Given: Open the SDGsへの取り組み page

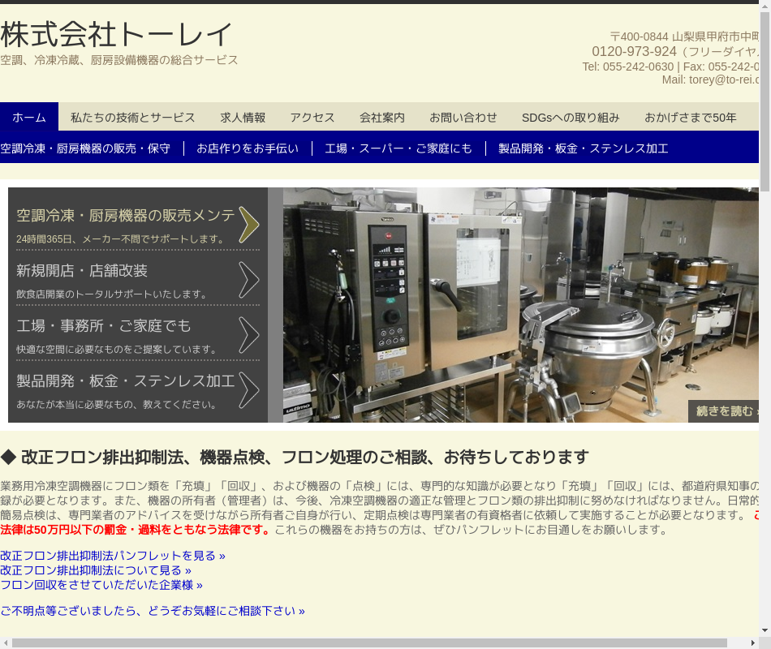Looking at the screenshot, I should (x=571, y=118).
